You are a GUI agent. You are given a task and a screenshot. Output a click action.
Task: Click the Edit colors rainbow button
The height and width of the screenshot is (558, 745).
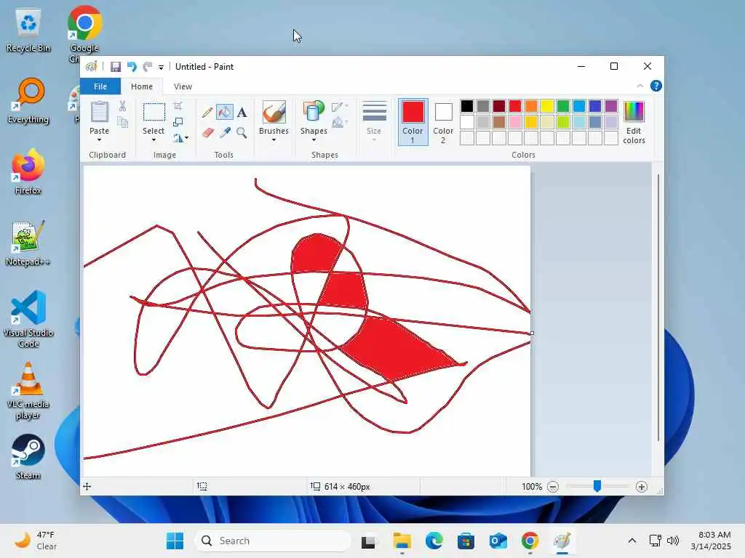(634, 122)
